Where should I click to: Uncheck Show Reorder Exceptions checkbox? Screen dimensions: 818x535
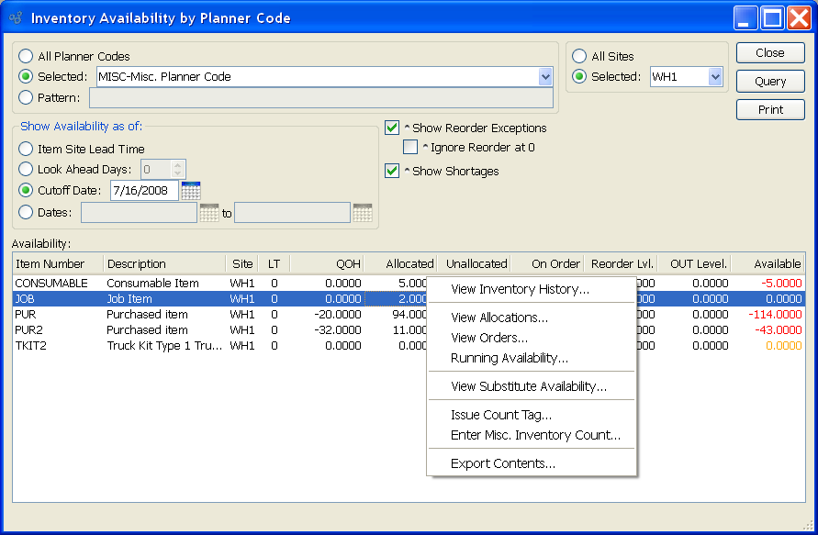coord(392,128)
